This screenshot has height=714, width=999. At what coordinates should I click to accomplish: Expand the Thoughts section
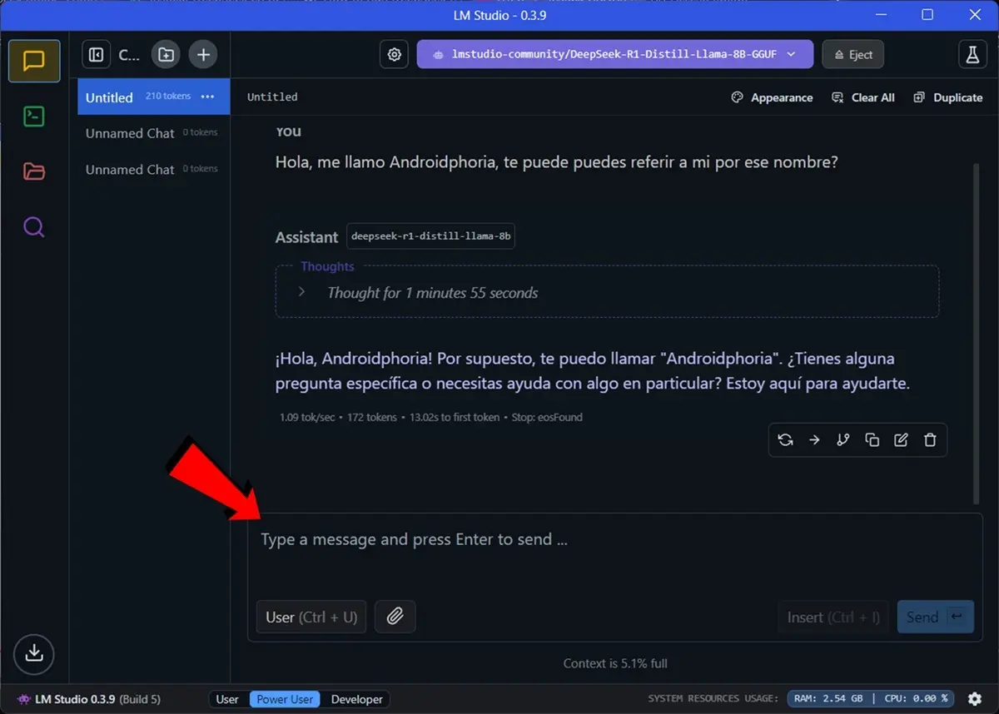(x=302, y=293)
